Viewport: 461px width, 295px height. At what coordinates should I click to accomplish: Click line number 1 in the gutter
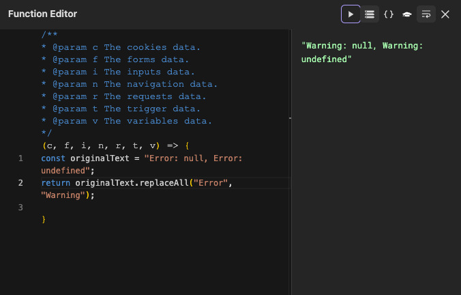[20, 158]
